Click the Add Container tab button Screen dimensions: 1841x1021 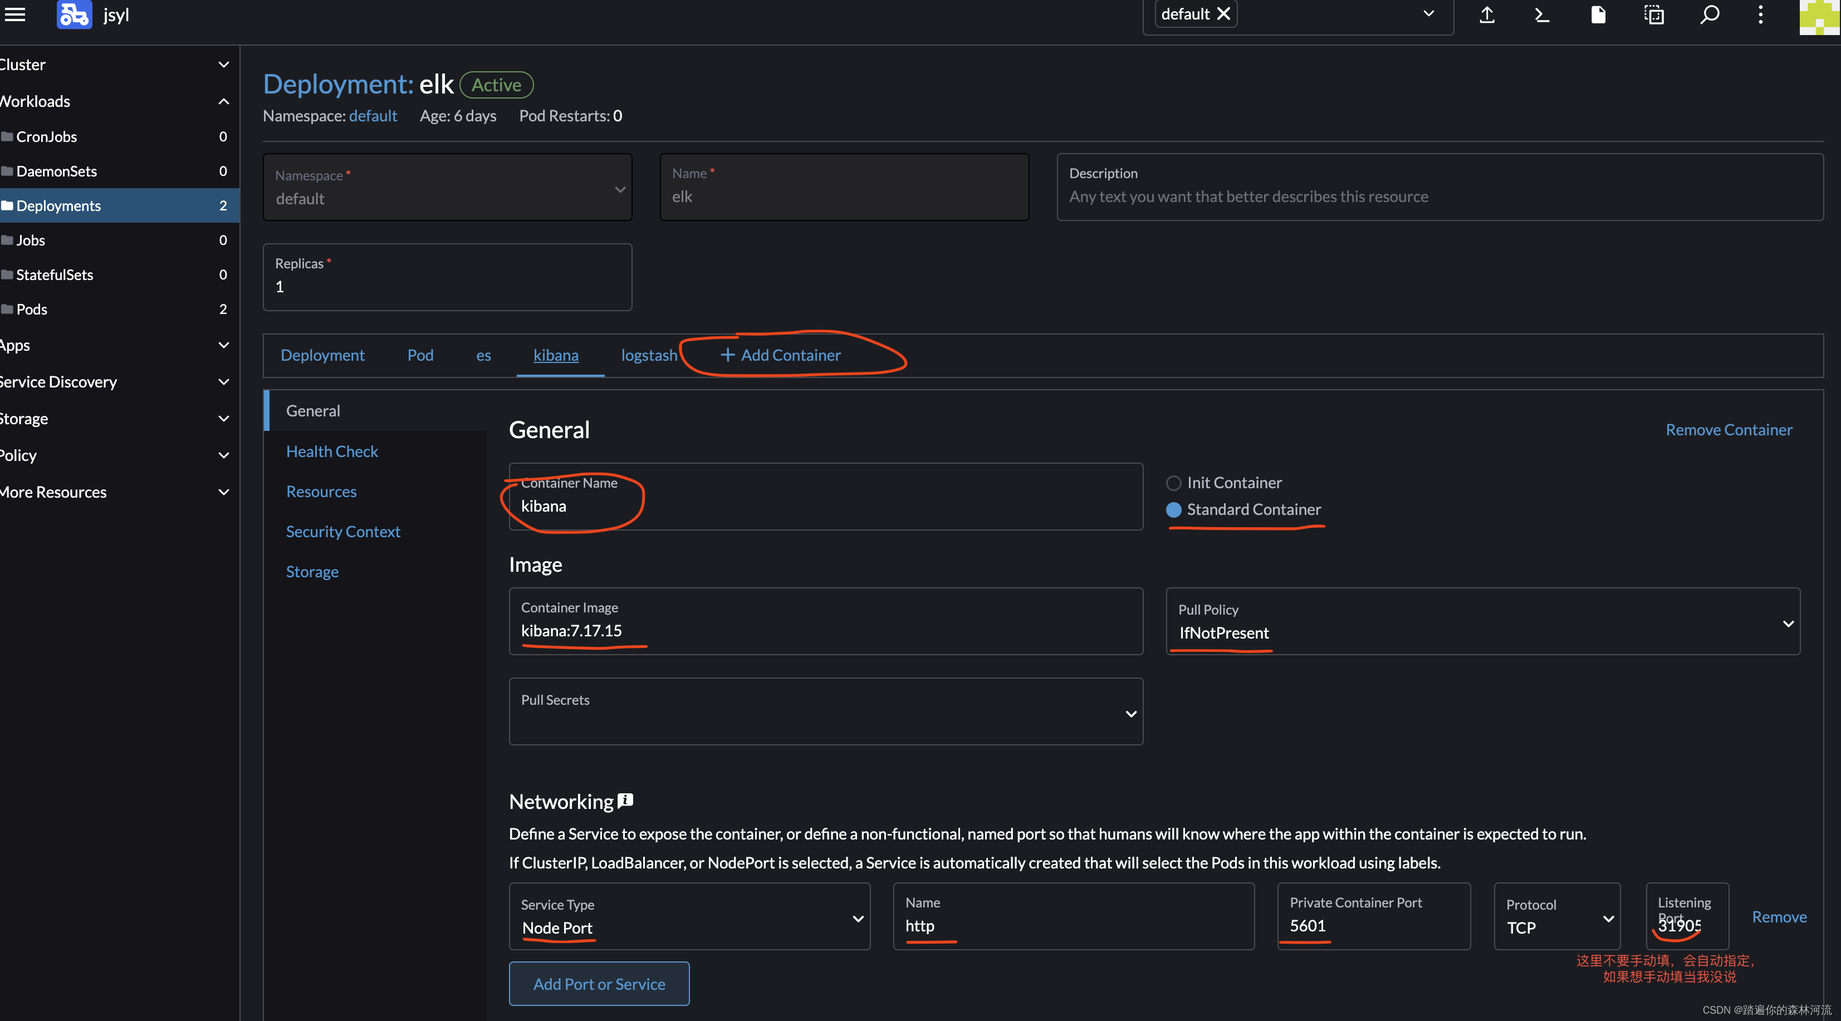[780, 355]
